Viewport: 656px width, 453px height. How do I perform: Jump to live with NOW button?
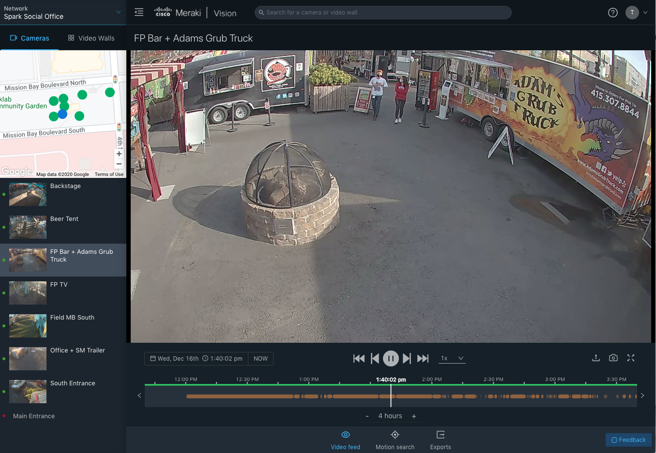coord(260,359)
